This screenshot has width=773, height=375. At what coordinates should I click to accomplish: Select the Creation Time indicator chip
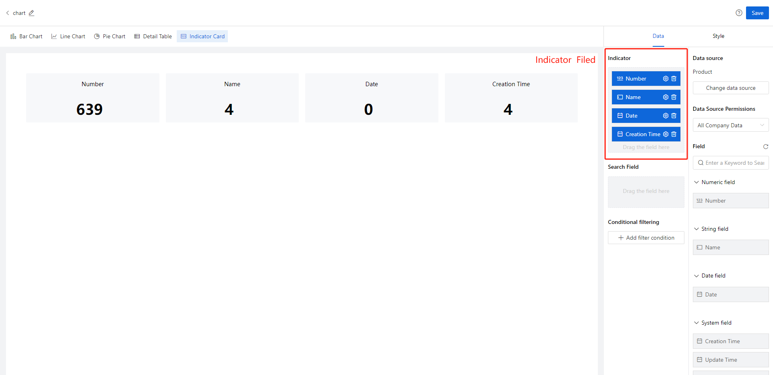coord(646,134)
